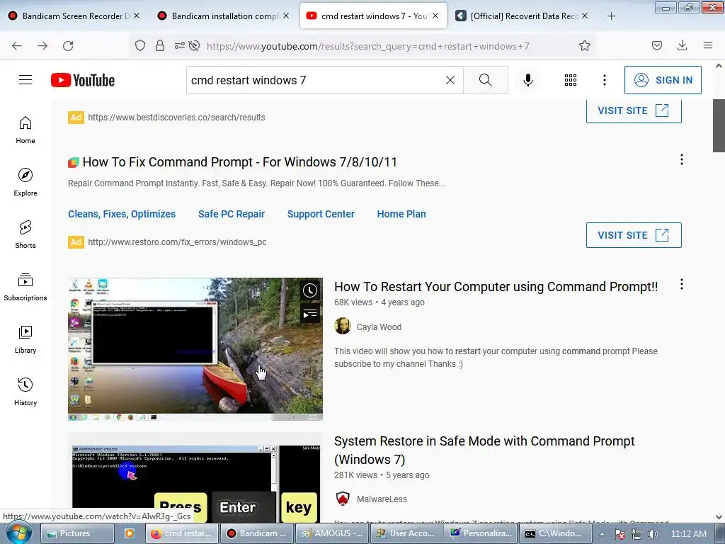
Task: Click the page vertical scrollbar thumb
Action: (x=719, y=125)
